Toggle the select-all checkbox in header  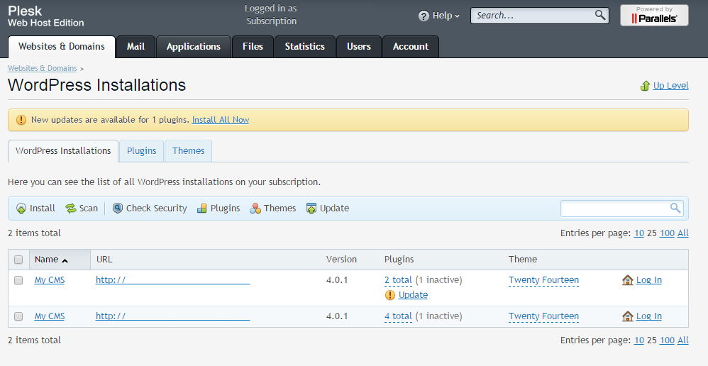click(x=18, y=260)
